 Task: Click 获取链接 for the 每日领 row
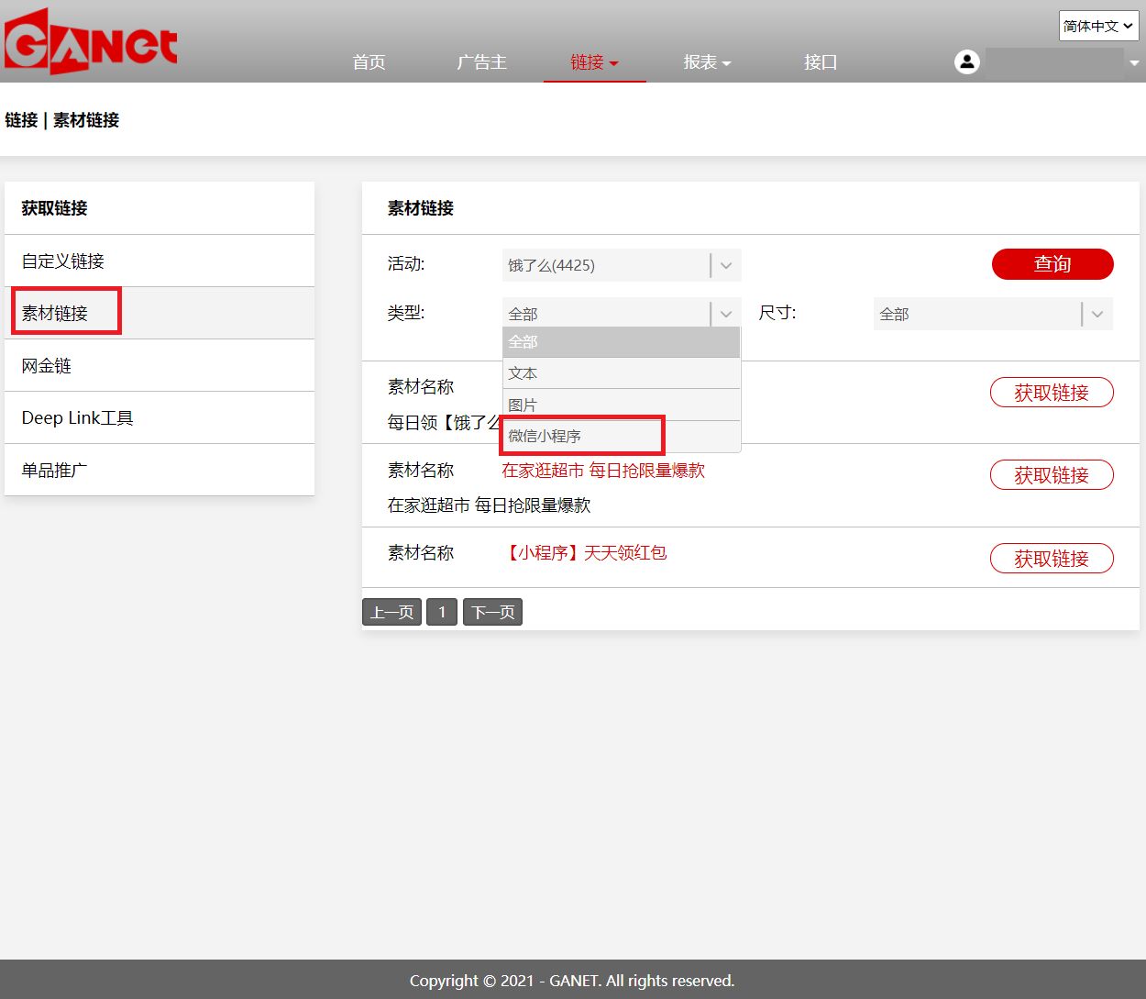coord(1052,393)
